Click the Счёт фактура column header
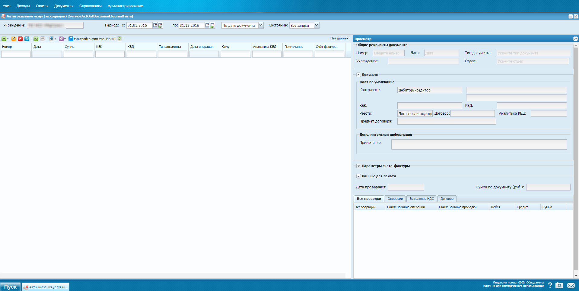The image size is (579, 291). point(329,47)
